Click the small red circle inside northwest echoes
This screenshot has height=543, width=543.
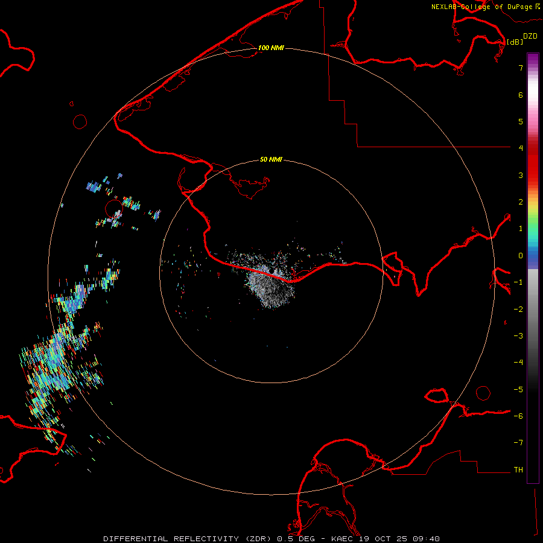tap(114, 209)
